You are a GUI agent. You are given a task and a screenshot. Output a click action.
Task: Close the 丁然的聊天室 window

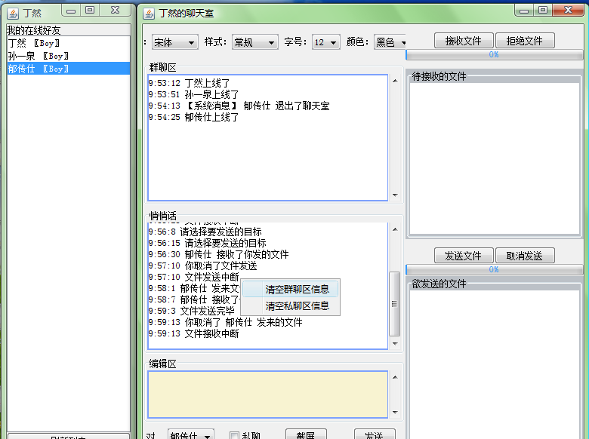569,10
